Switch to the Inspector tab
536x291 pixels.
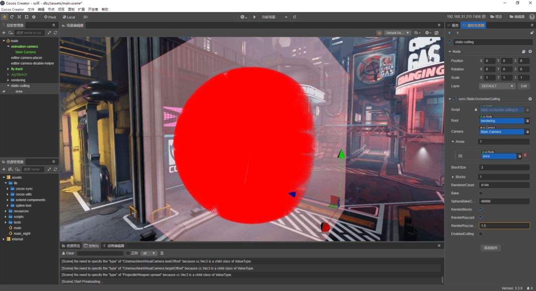click(473, 25)
